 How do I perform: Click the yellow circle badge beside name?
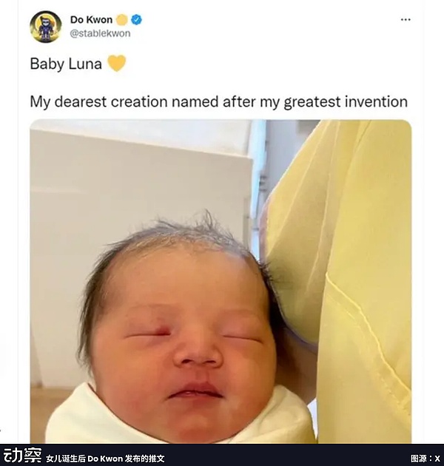point(121,20)
